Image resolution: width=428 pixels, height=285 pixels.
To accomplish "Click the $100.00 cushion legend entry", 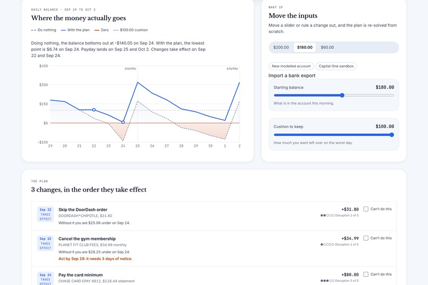I will click(131, 30).
